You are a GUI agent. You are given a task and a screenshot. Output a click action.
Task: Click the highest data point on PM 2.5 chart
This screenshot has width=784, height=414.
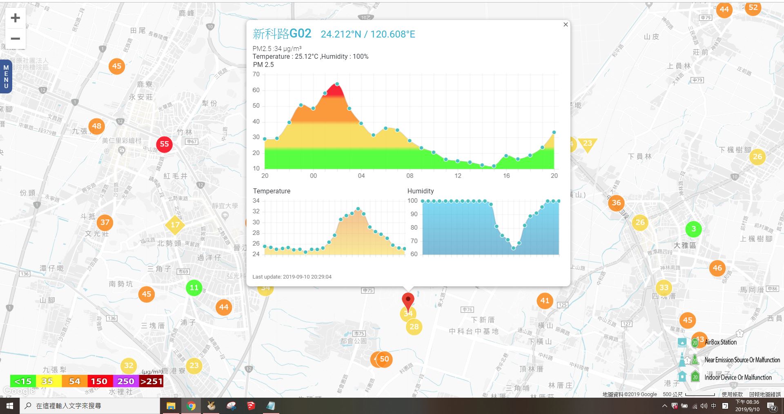(x=337, y=84)
